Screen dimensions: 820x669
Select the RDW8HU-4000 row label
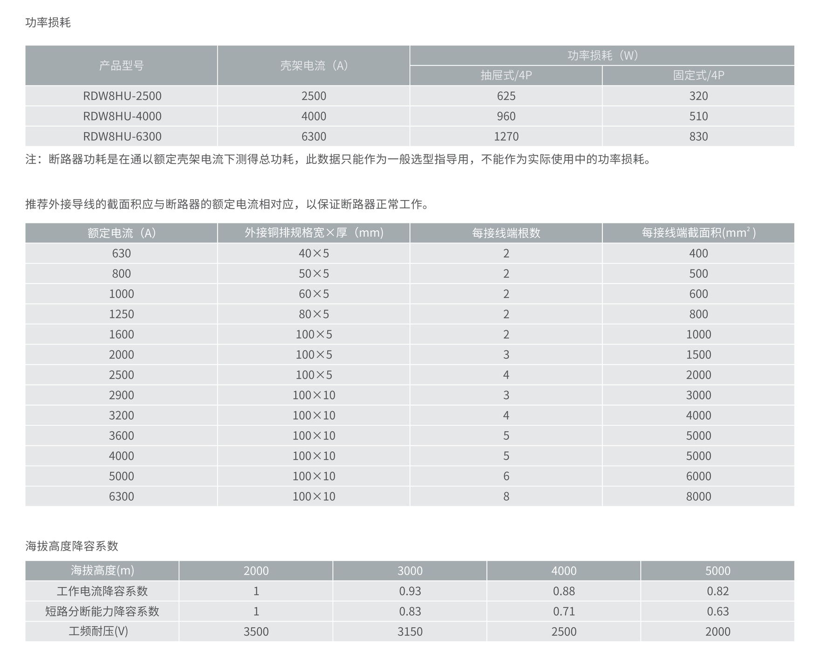pos(122,116)
